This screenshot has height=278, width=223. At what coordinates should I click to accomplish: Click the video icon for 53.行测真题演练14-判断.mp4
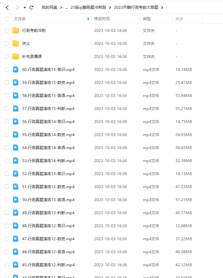[16, 160]
